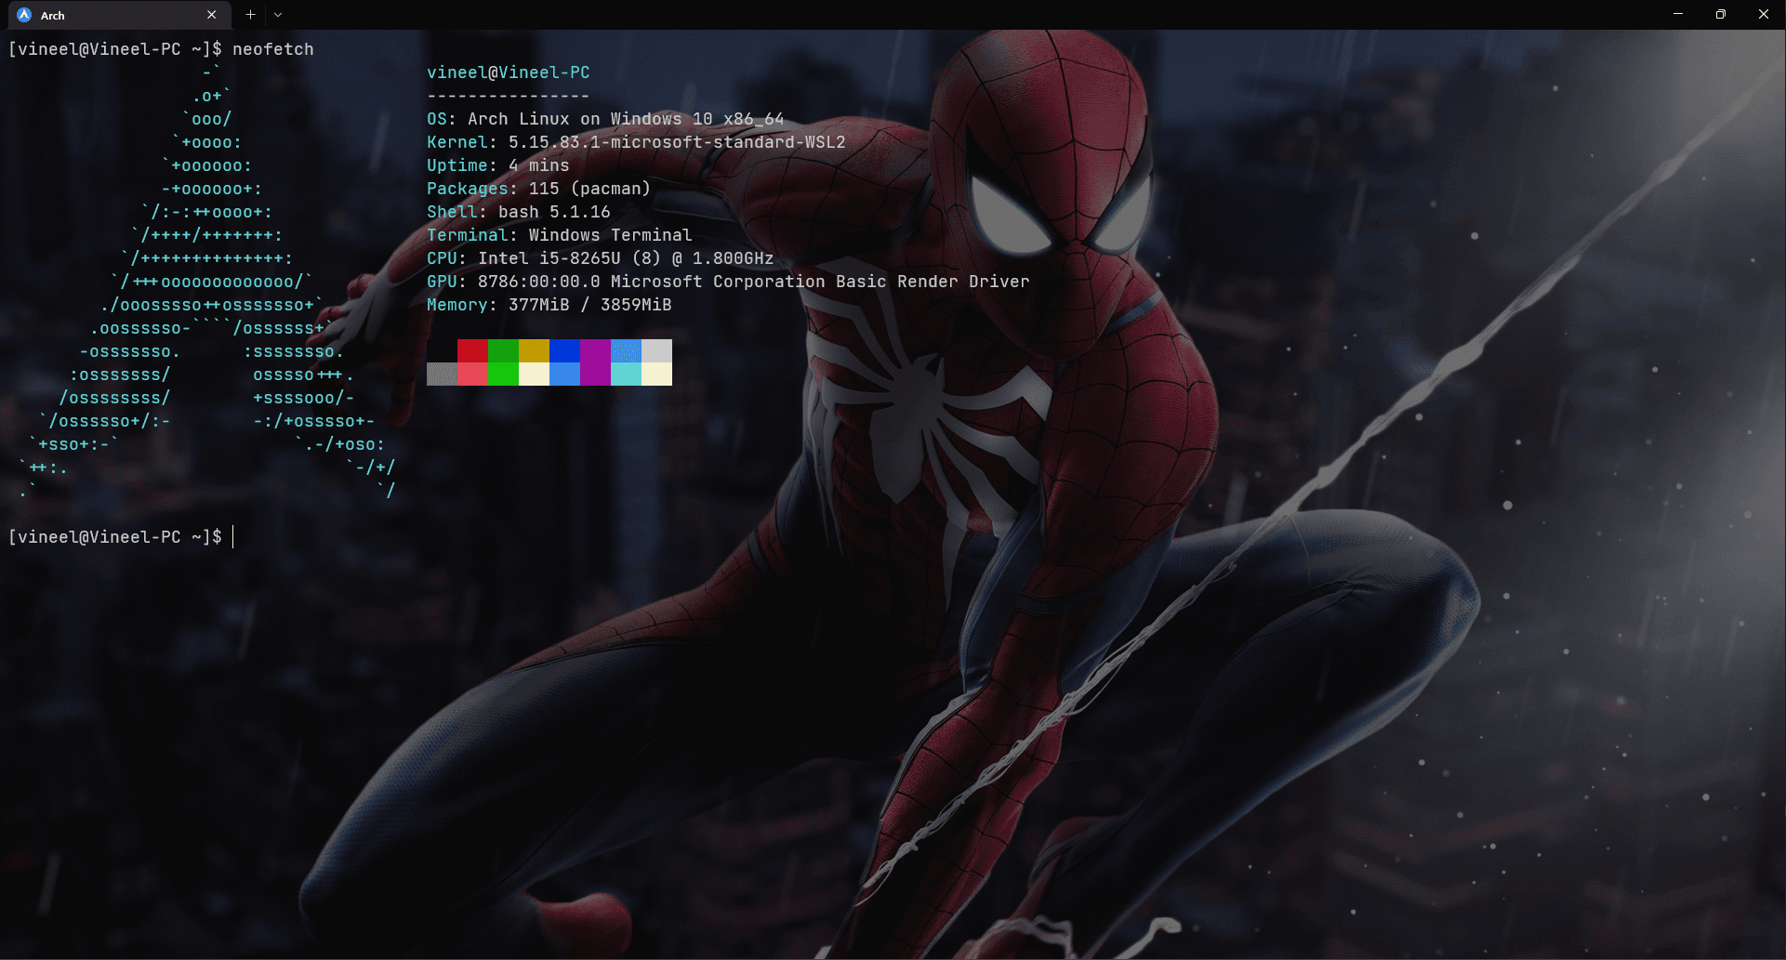The height and width of the screenshot is (960, 1786).
Task: Click at the active prompt cursor
Action: tap(233, 537)
